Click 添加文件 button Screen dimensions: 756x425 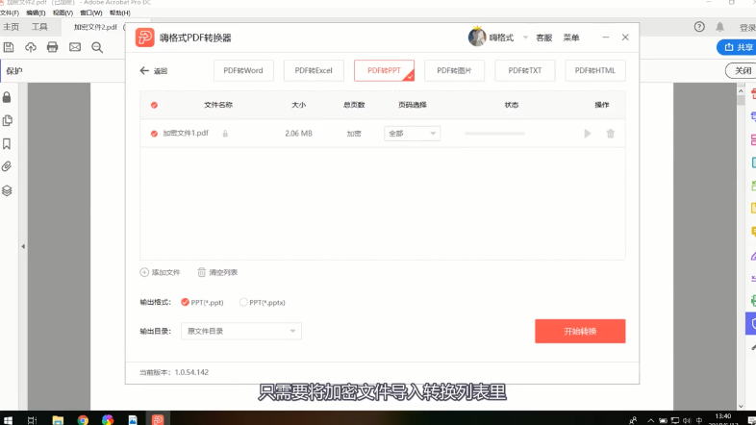pos(160,272)
